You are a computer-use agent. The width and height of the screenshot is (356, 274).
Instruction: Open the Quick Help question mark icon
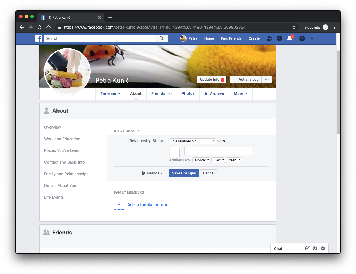point(302,38)
